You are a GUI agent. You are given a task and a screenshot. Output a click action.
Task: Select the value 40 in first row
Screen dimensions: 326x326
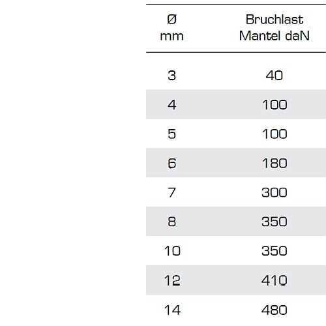coord(274,76)
